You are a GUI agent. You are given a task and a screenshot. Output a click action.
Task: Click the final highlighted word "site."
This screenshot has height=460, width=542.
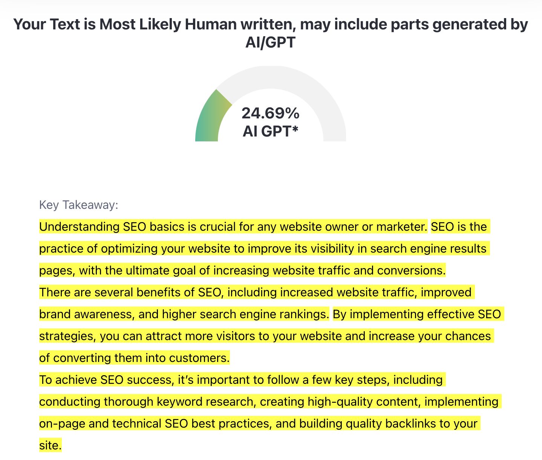click(50, 445)
